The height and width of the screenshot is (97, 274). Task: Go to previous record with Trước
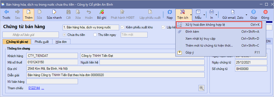pyautogui.click(x=6, y=14)
